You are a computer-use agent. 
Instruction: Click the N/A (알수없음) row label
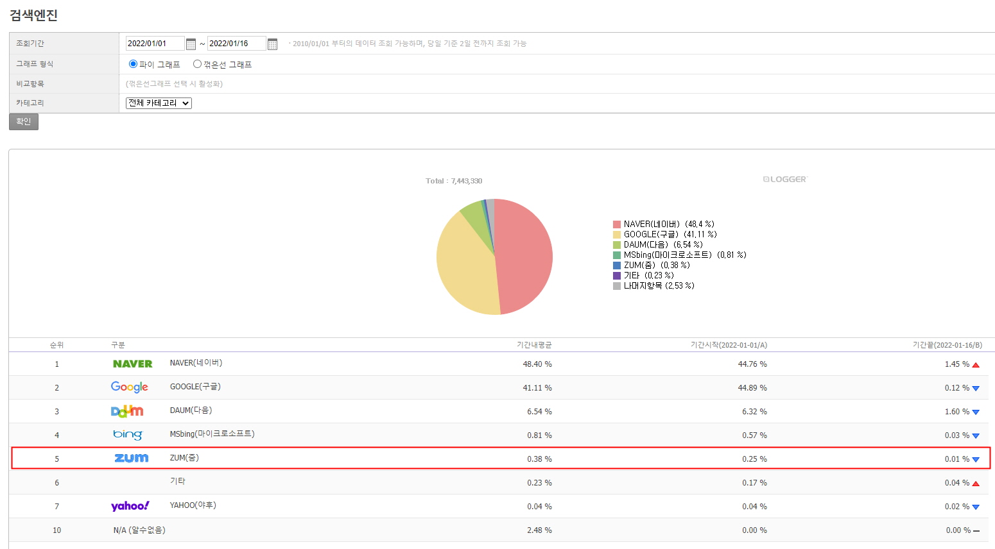point(139,530)
